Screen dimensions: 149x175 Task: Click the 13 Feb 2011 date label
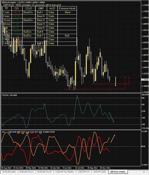pyautogui.click(x=43, y=168)
